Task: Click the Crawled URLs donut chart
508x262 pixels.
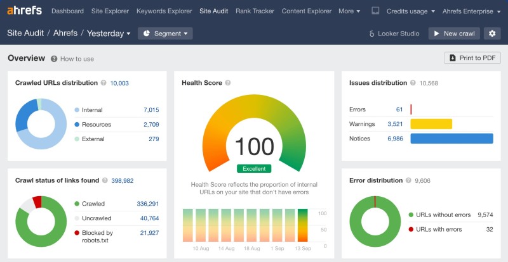Action: click(x=41, y=124)
